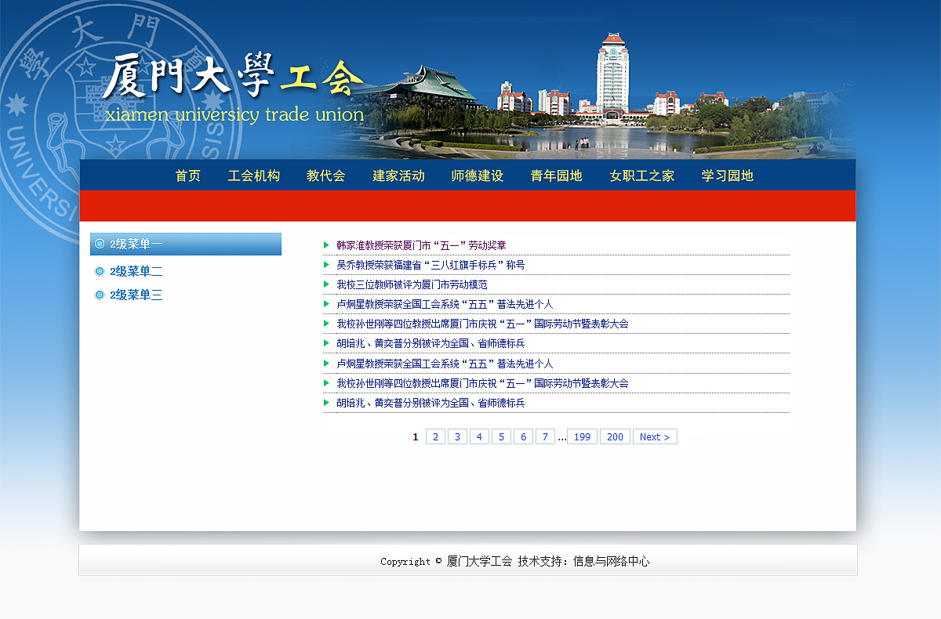Open next page using Next > control

click(x=655, y=436)
